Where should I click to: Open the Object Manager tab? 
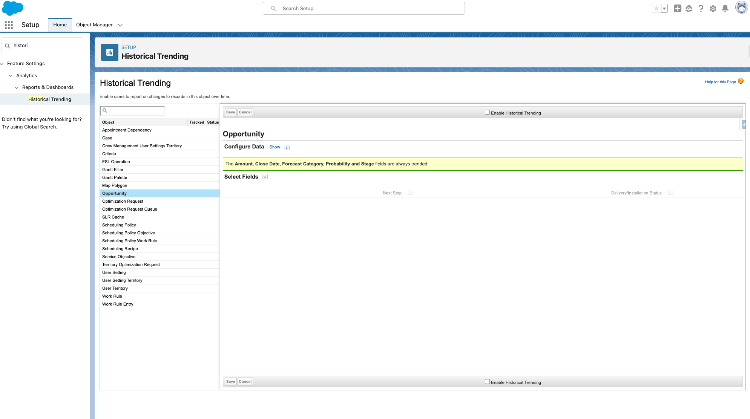(94, 24)
